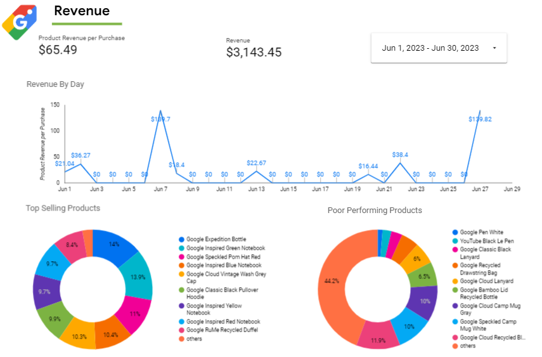The height and width of the screenshot is (357, 542).
Task: Click the $16.44 data label on line chart
Action: (368, 166)
